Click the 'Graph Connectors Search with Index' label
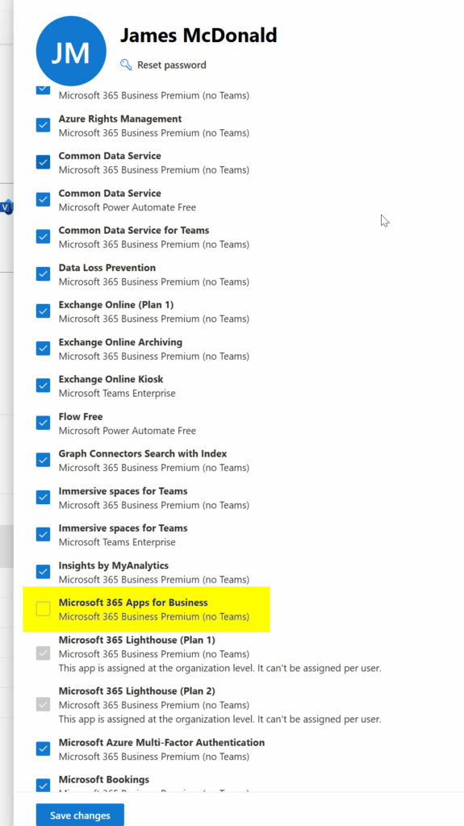464x826 pixels. click(143, 453)
